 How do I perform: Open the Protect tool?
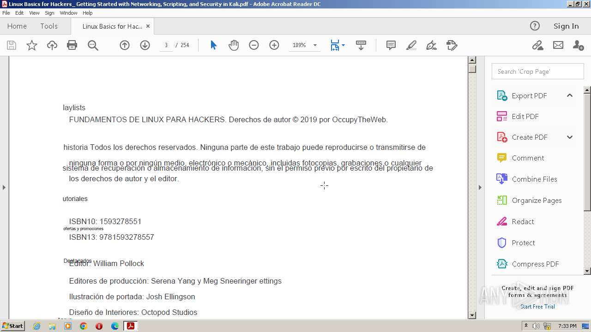click(x=516, y=243)
